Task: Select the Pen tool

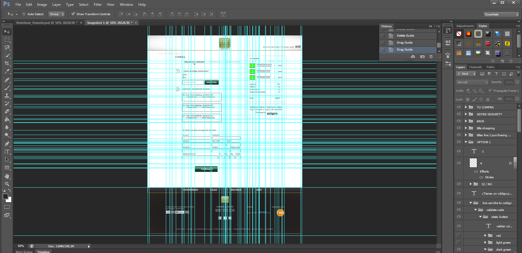Action: (7, 143)
